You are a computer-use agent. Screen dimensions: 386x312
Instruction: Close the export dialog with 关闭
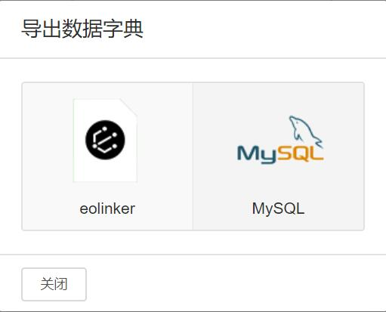point(54,284)
